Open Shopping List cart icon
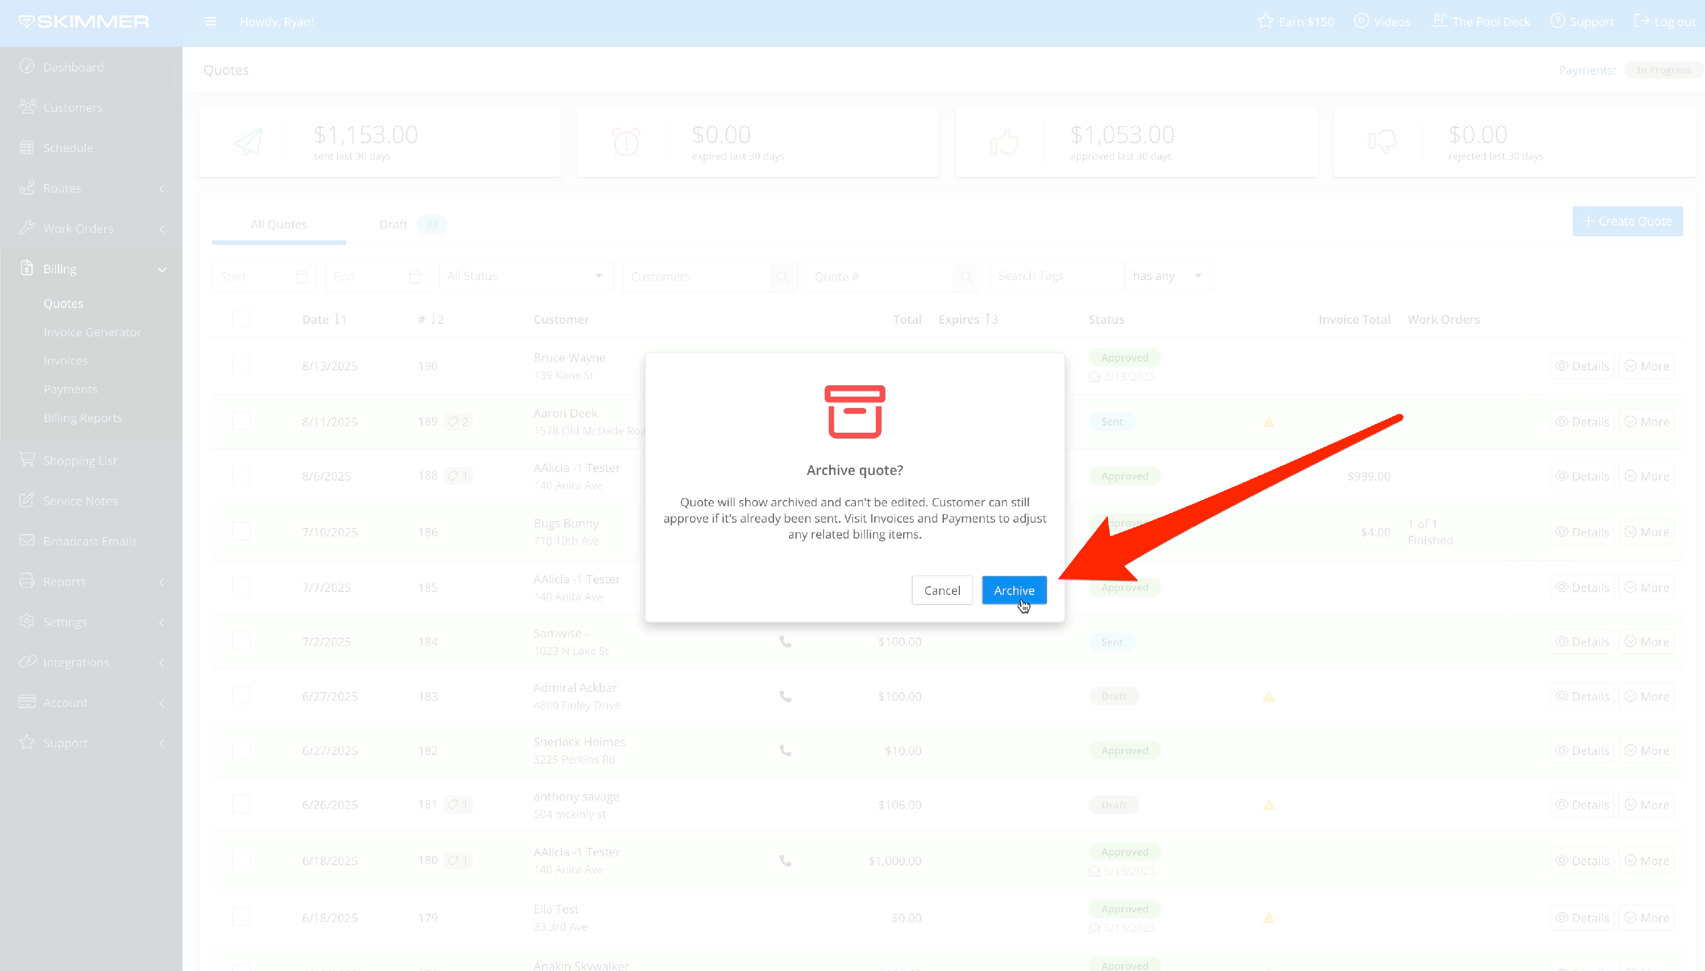 (27, 460)
